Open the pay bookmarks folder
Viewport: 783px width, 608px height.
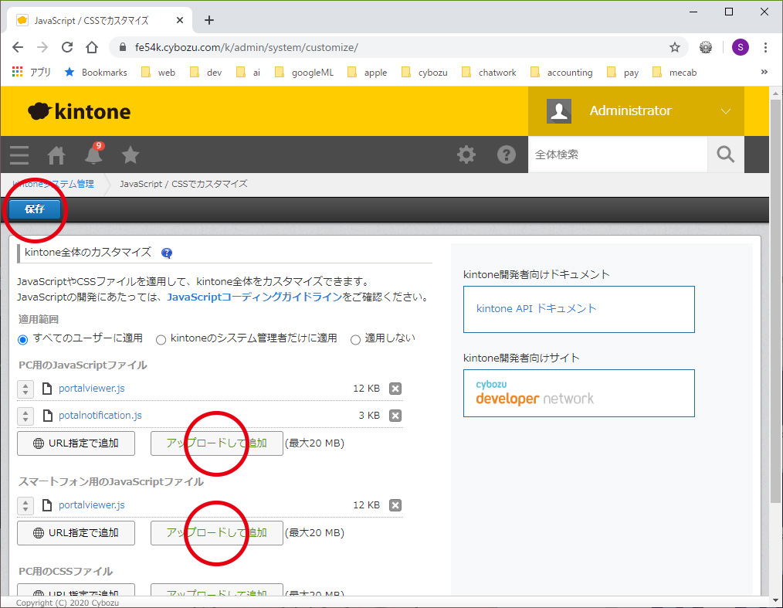[x=622, y=73]
